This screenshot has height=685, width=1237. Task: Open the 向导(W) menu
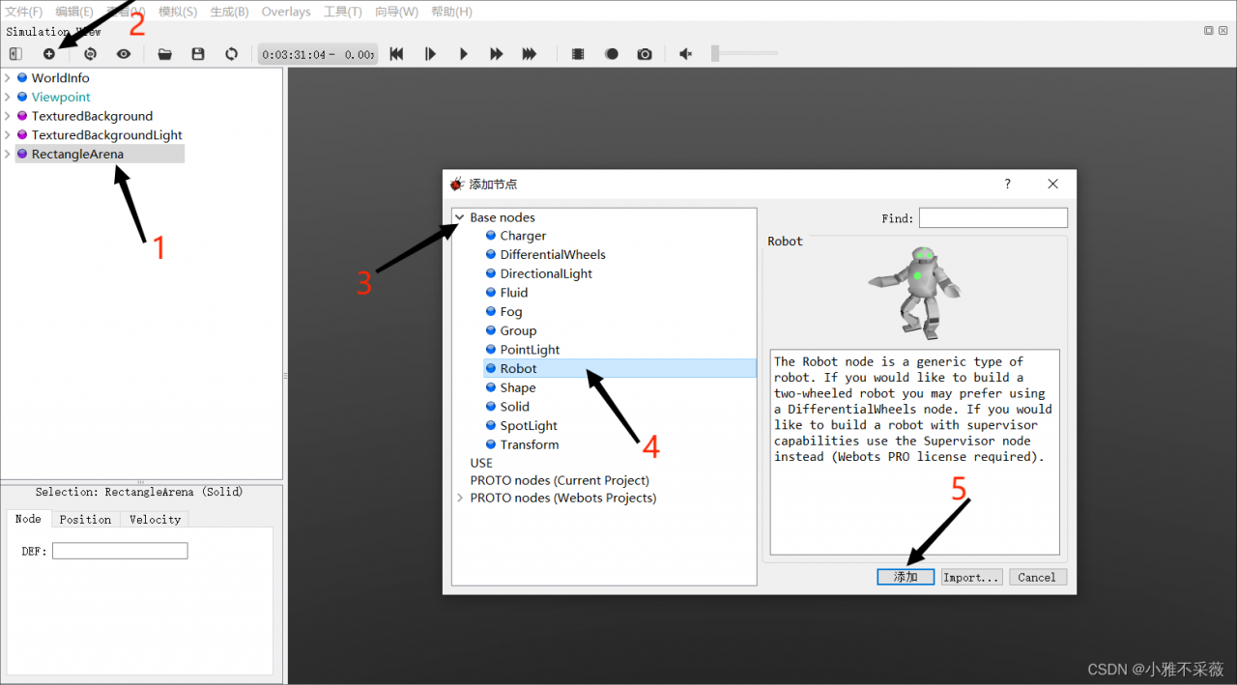(x=396, y=12)
